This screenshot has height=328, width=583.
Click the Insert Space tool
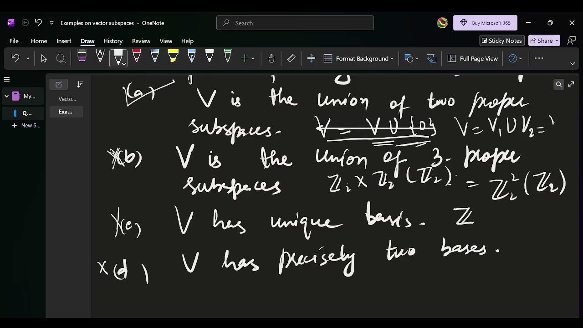coord(311,58)
